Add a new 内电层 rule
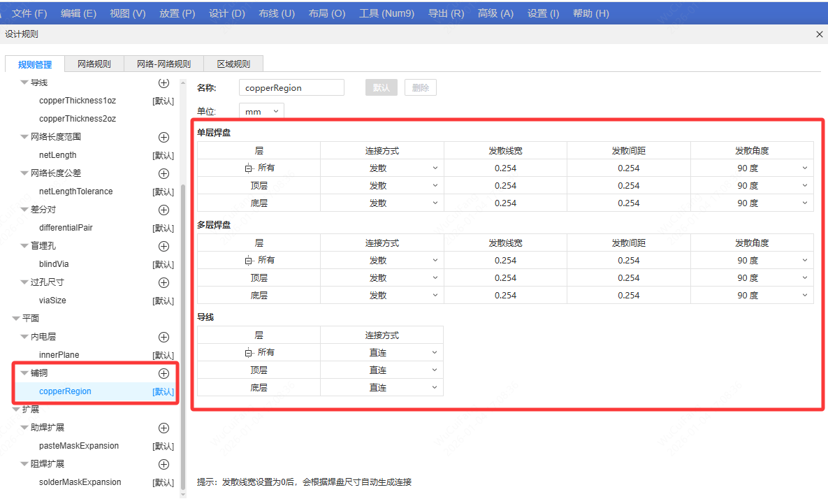The height and width of the screenshot is (499, 828). [x=164, y=337]
